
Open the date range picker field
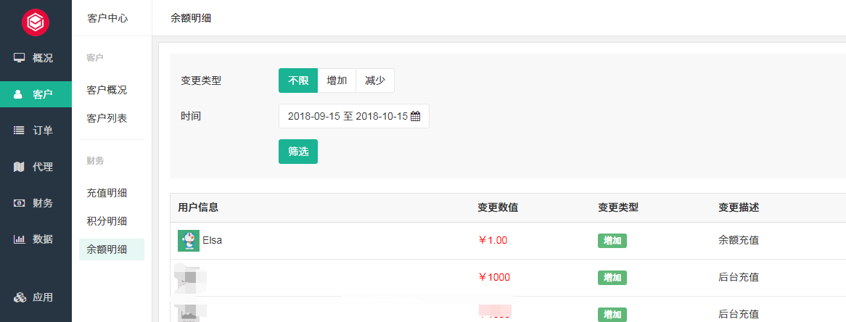click(x=354, y=116)
